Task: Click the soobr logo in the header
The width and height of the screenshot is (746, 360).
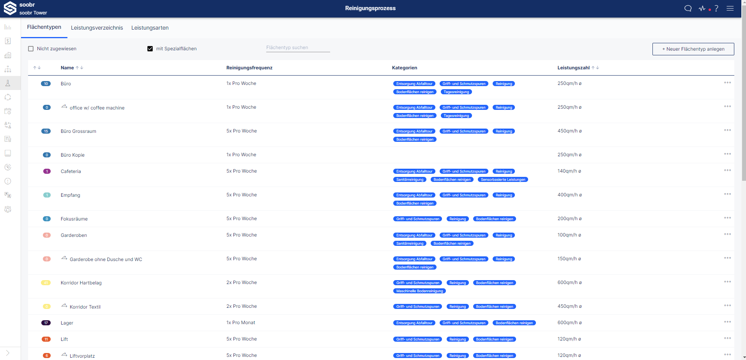Action: 10,8
